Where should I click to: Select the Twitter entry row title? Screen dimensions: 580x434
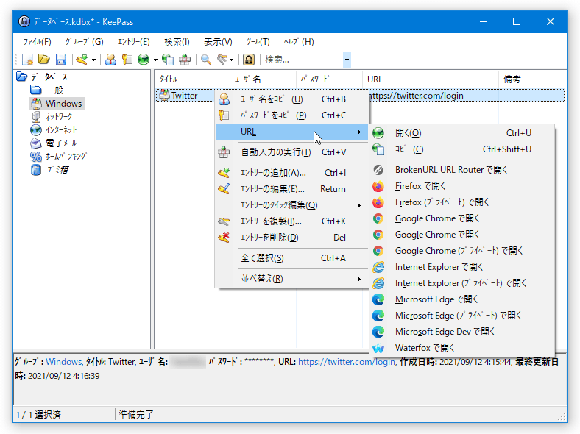click(184, 96)
